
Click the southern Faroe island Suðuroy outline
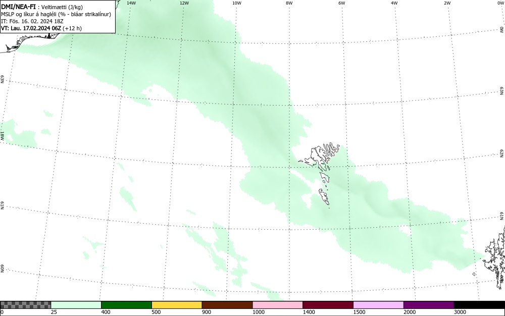pyautogui.click(x=324, y=197)
